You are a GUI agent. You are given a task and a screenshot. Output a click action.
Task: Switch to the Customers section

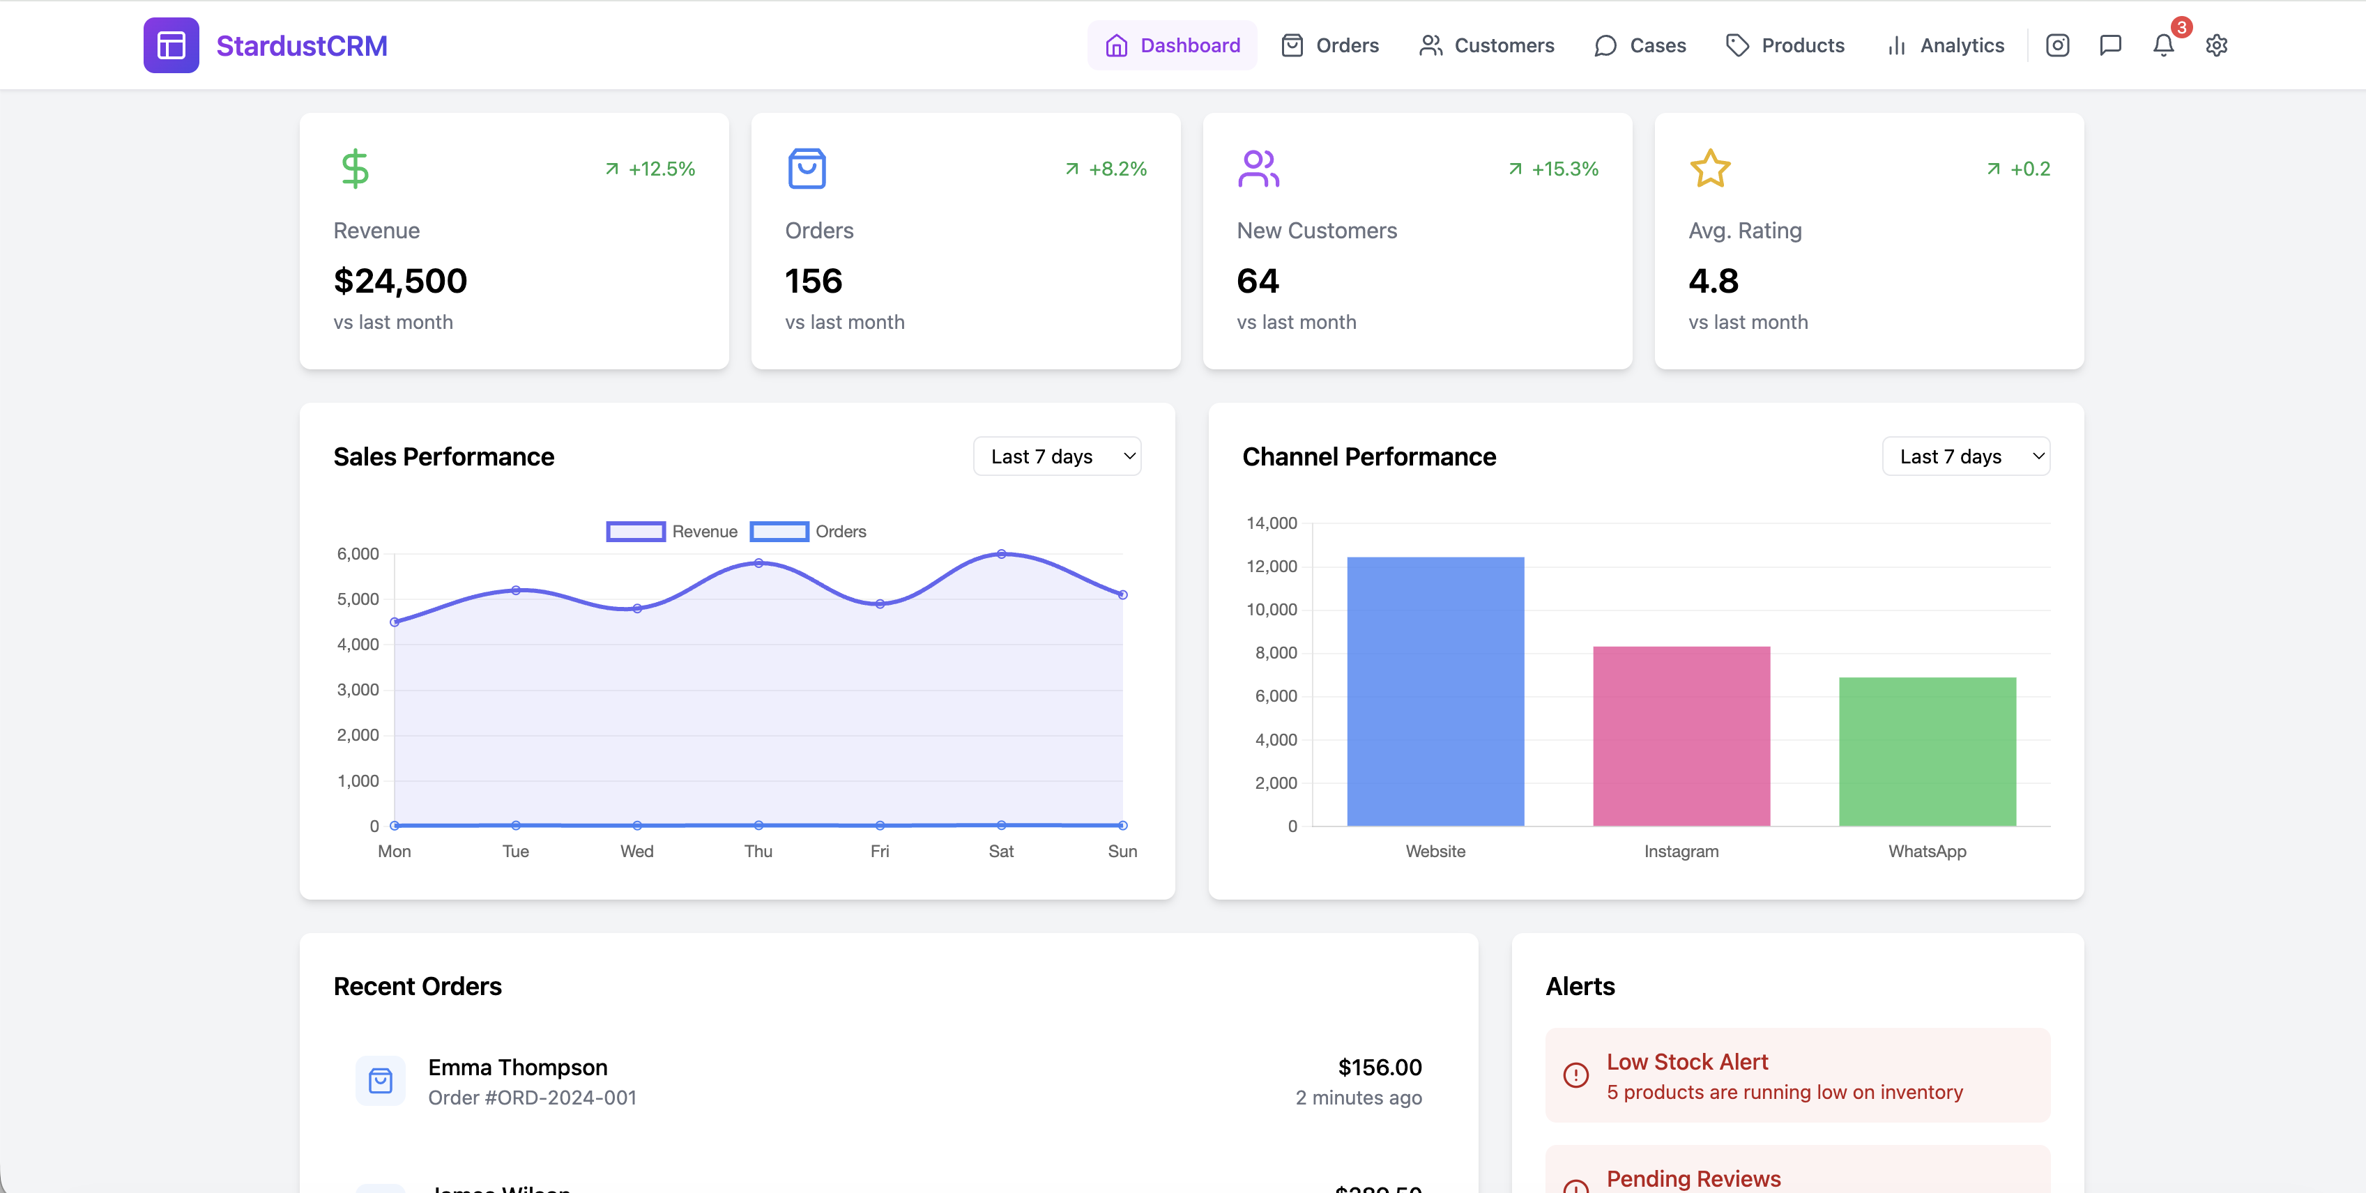pos(1486,45)
